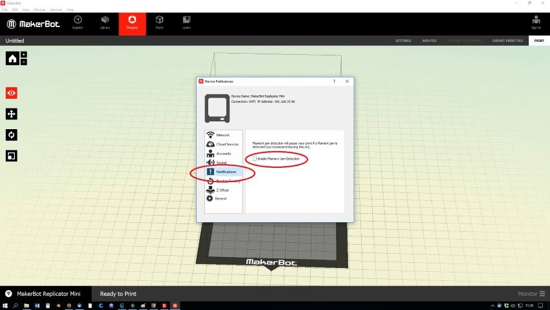Click the PRINT button

point(538,41)
